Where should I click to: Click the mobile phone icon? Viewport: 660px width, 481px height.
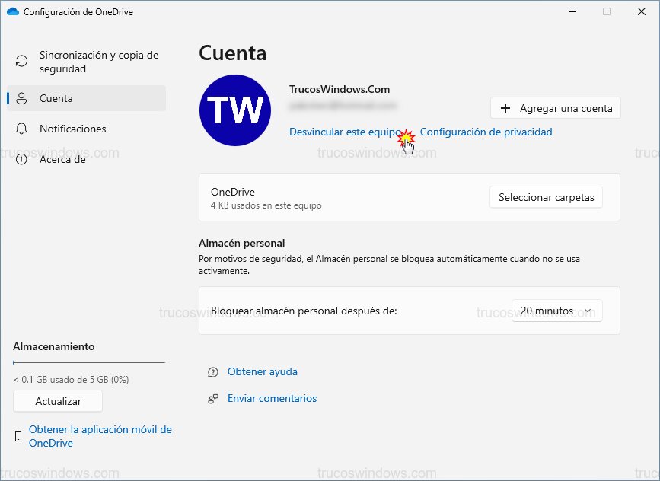click(x=18, y=436)
